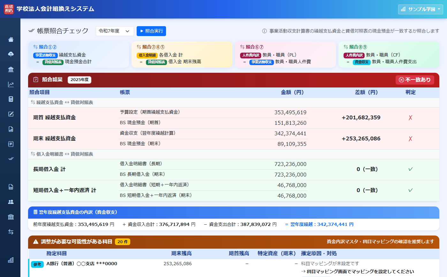Click the bank icon below the users icon

point(11,217)
